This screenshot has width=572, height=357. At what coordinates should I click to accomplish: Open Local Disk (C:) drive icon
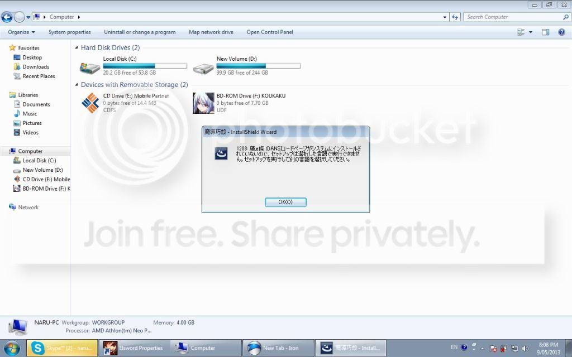coord(90,69)
